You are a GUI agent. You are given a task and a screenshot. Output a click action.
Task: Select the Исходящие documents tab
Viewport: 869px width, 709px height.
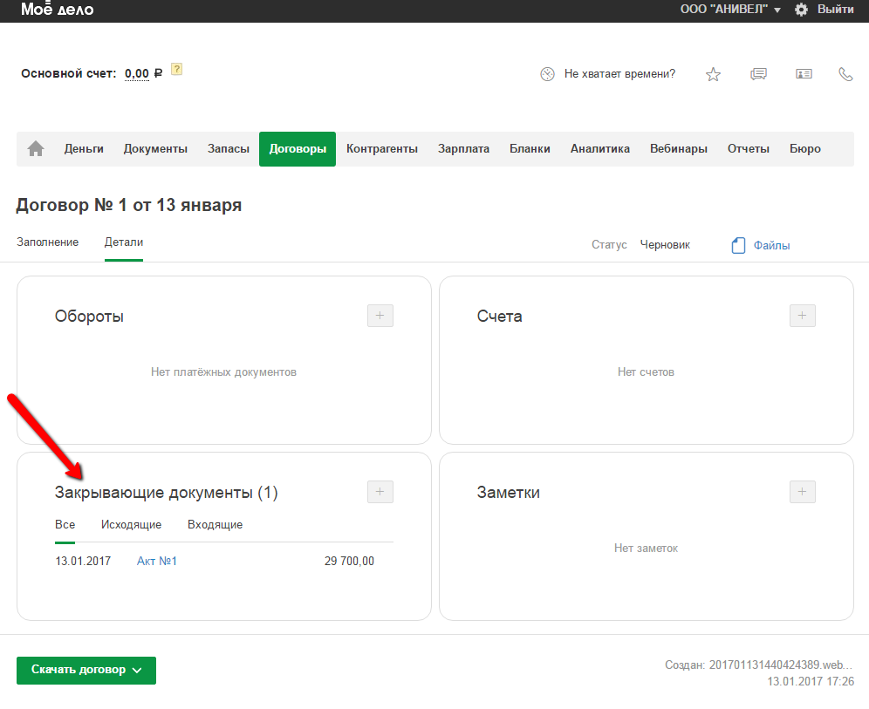point(131,525)
